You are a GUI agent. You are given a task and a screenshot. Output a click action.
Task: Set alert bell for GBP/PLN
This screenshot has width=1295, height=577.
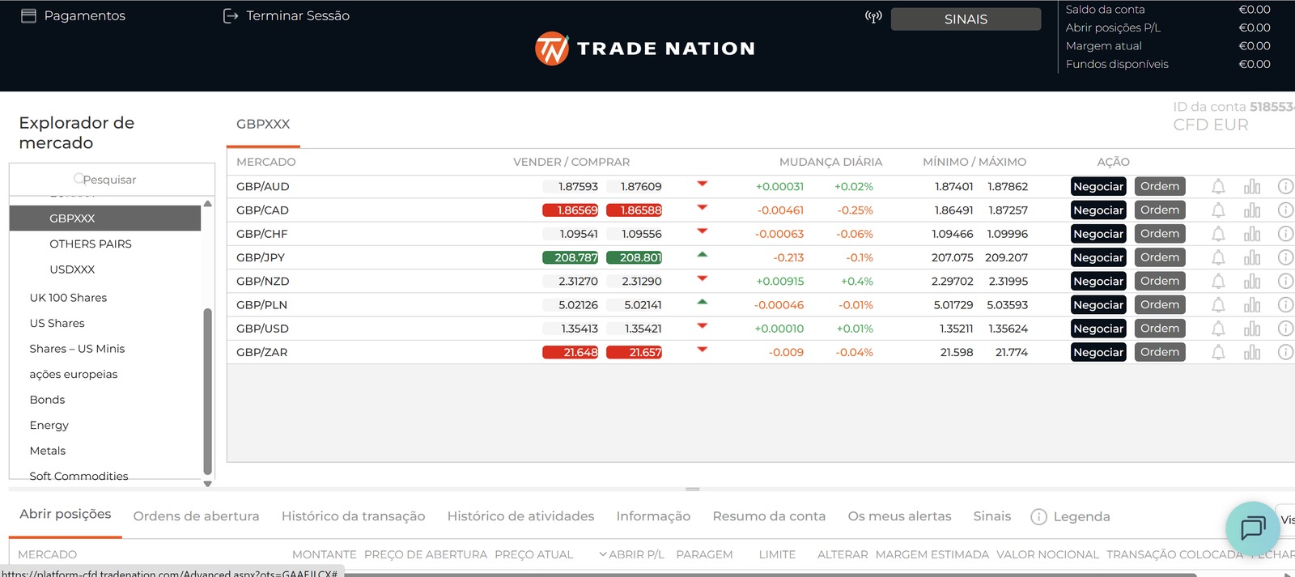[x=1218, y=305]
